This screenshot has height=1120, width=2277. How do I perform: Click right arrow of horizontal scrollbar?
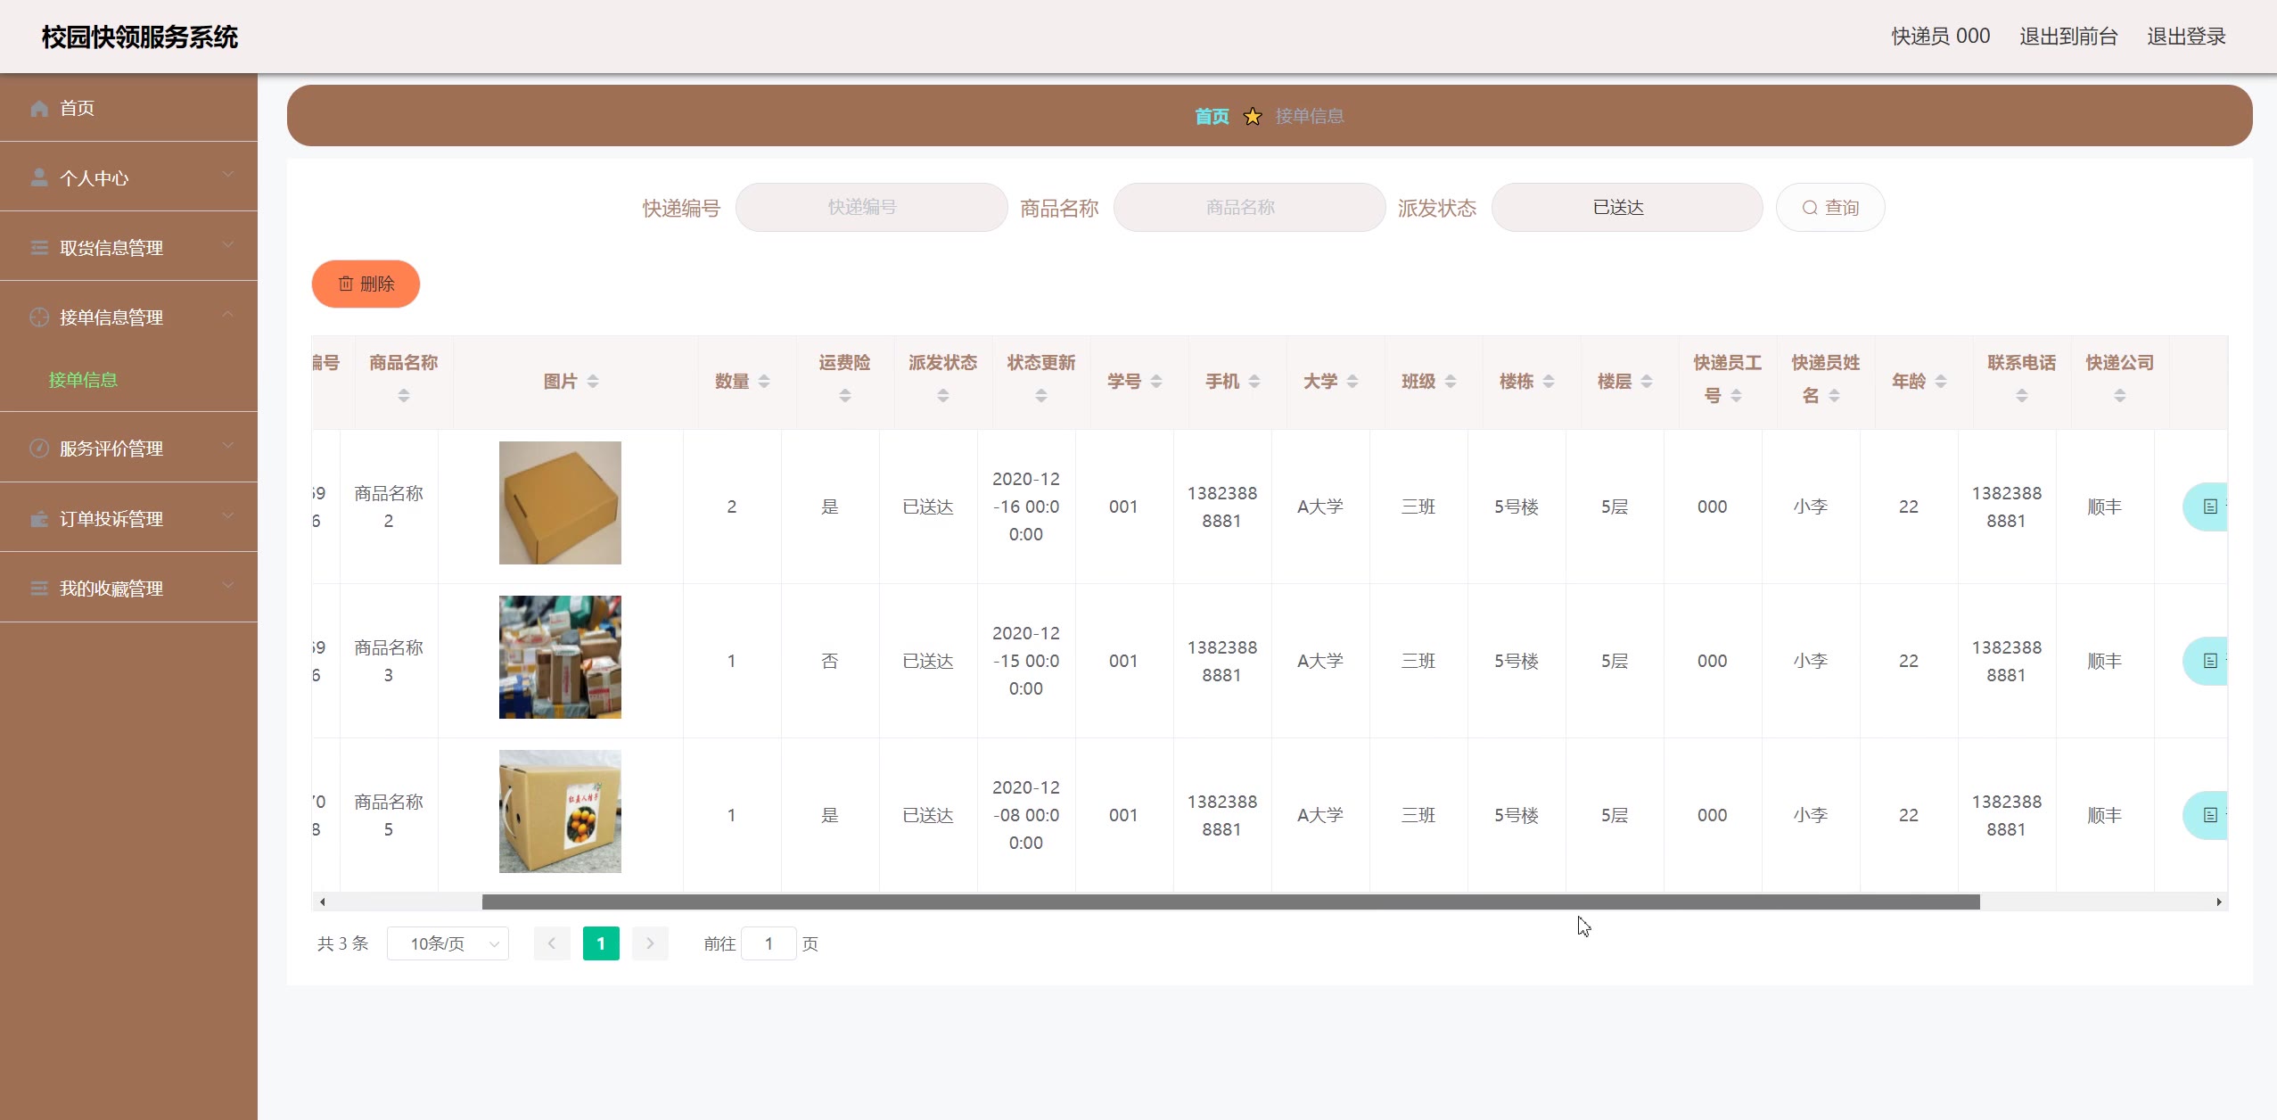2218,902
